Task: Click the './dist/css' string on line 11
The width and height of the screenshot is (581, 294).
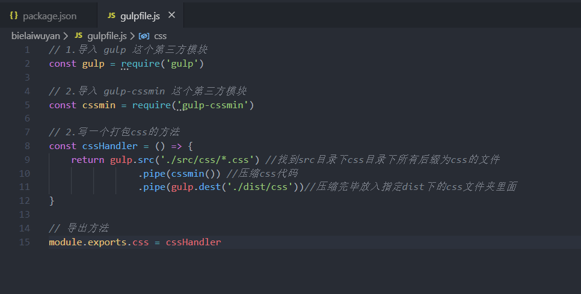Action: click(x=260, y=187)
